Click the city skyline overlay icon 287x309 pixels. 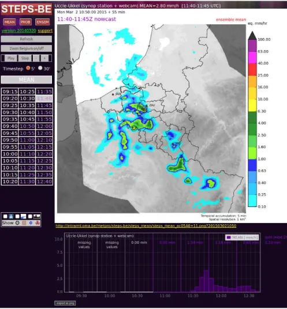click(x=37, y=216)
